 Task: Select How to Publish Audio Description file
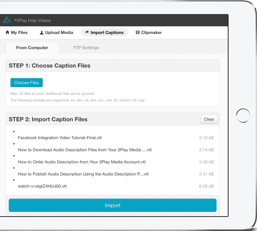coord(83,174)
